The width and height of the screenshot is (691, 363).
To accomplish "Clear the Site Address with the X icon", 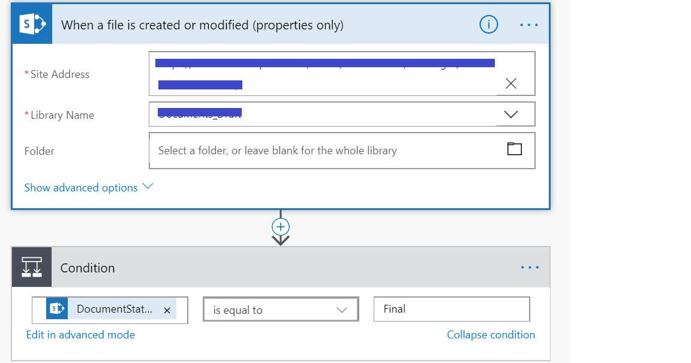I will tap(511, 83).
